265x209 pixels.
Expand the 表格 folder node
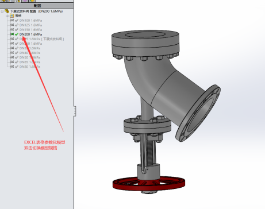(x=7, y=16)
